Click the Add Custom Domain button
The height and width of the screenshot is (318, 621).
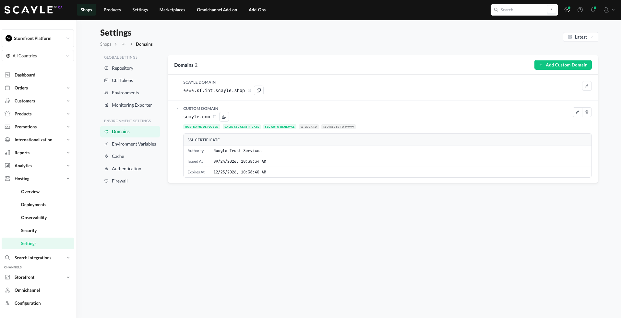[563, 65]
